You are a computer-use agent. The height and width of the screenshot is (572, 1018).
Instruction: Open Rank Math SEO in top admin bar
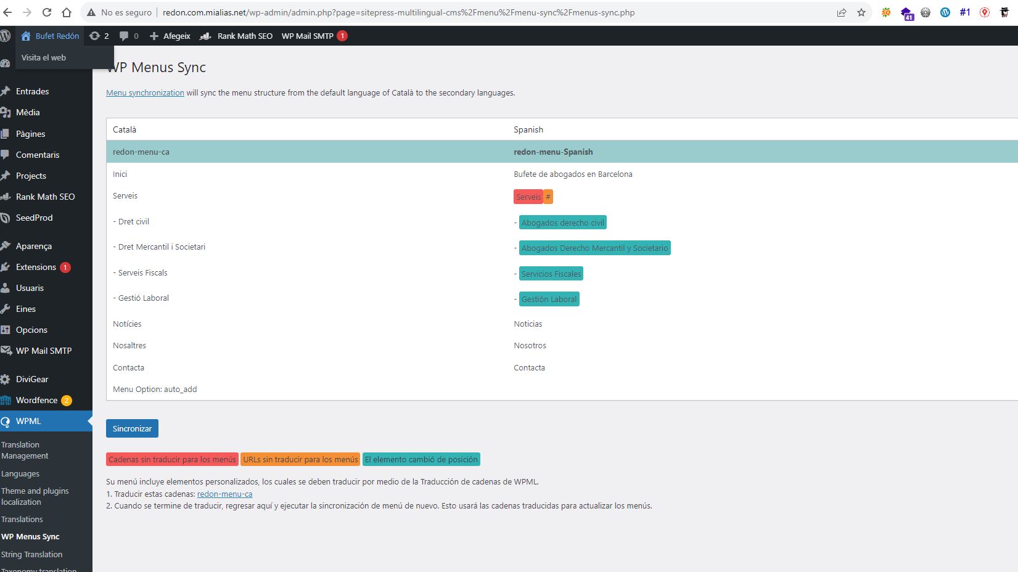236,36
